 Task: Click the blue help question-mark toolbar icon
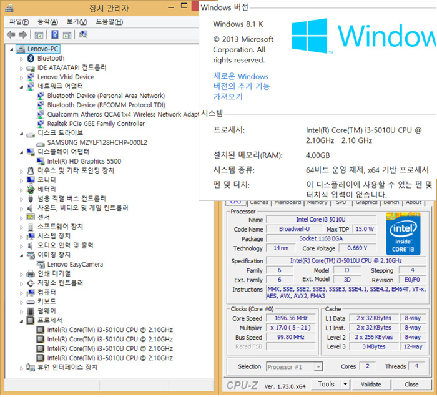coord(55,34)
